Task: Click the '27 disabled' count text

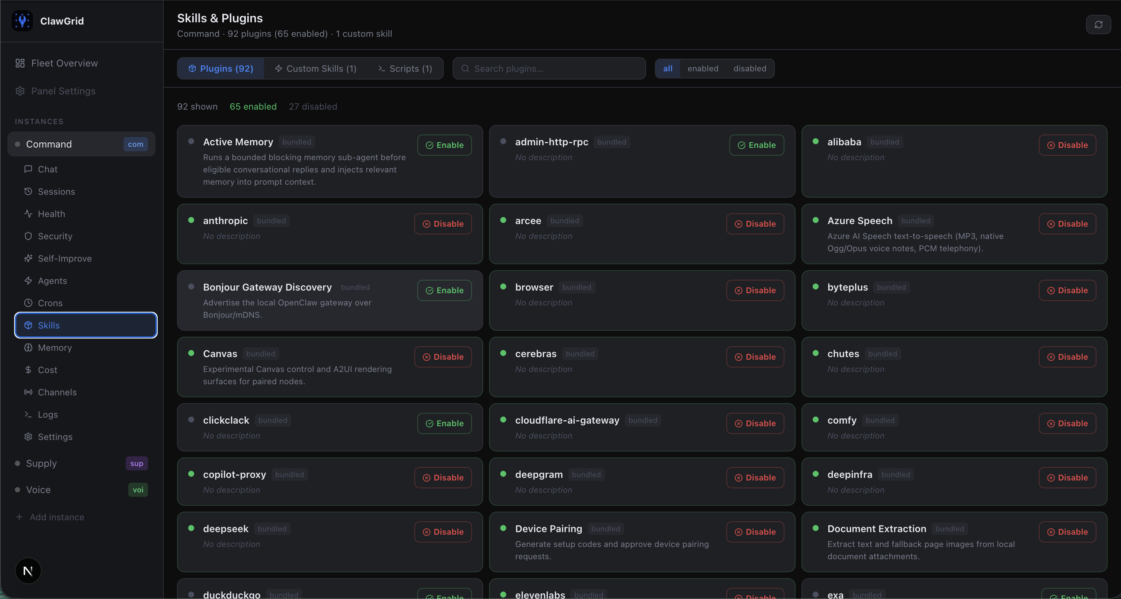Action: tap(313, 107)
